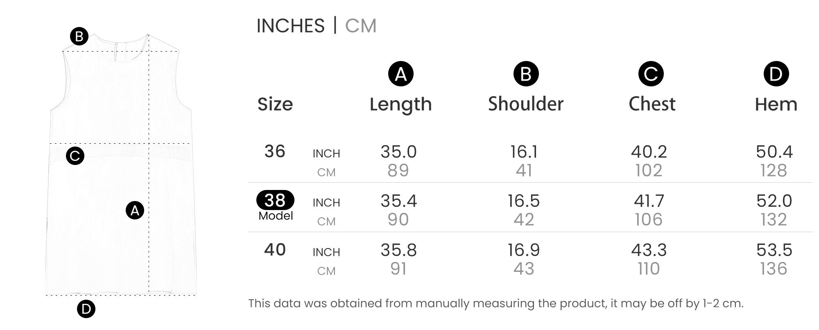Switch units to INCHES
The height and width of the screenshot is (330, 819).
point(290,26)
